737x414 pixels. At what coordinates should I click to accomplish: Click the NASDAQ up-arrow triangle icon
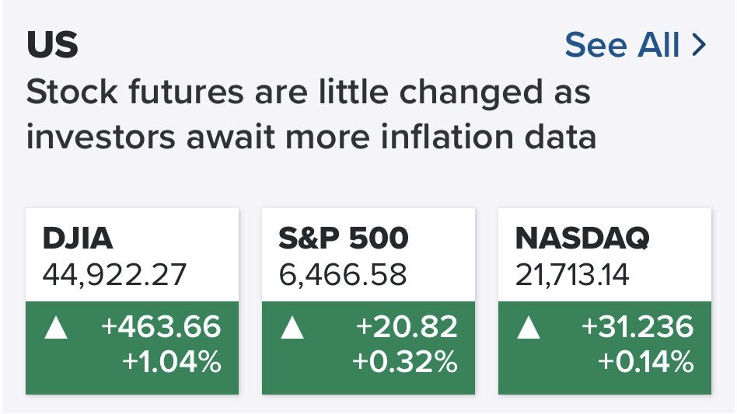pos(529,329)
